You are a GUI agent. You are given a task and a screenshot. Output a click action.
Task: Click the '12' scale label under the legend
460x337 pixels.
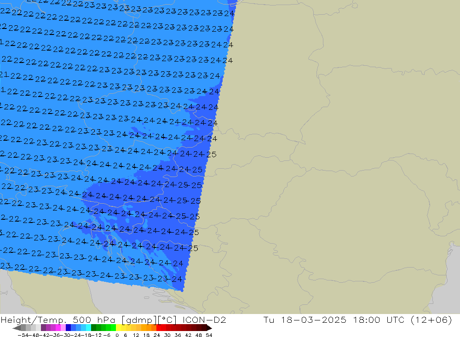coord(136,335)
